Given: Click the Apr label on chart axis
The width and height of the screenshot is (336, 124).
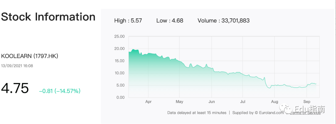Looking at the screenshot, I should pos(148,102).
